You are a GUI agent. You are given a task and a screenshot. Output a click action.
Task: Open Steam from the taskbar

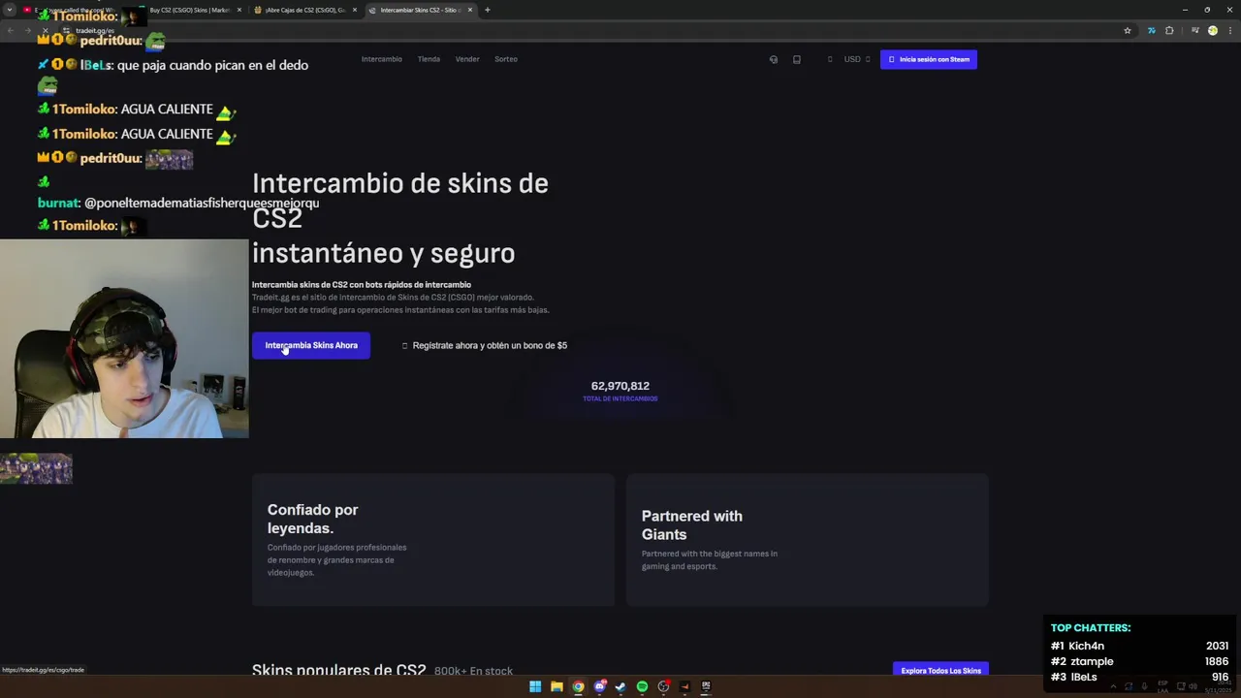coord(620,686)
